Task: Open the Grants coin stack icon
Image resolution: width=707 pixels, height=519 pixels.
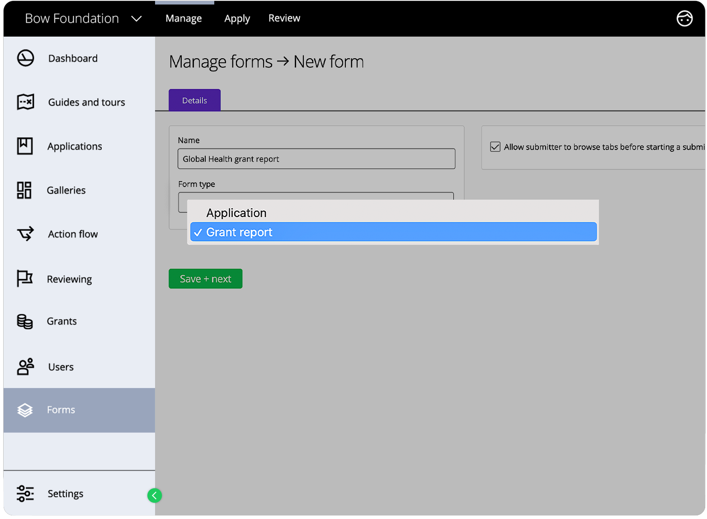Action: click(25, 321)
